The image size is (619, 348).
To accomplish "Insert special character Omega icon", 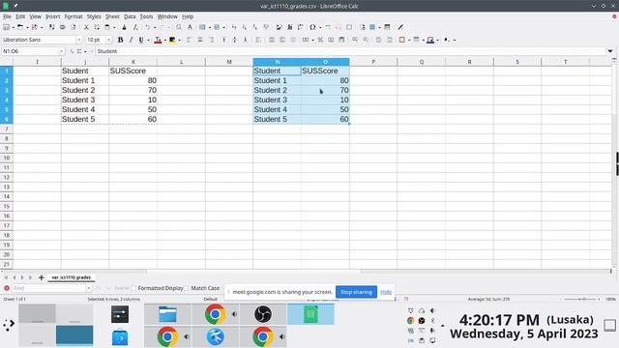I will click(x=312, y=27).
